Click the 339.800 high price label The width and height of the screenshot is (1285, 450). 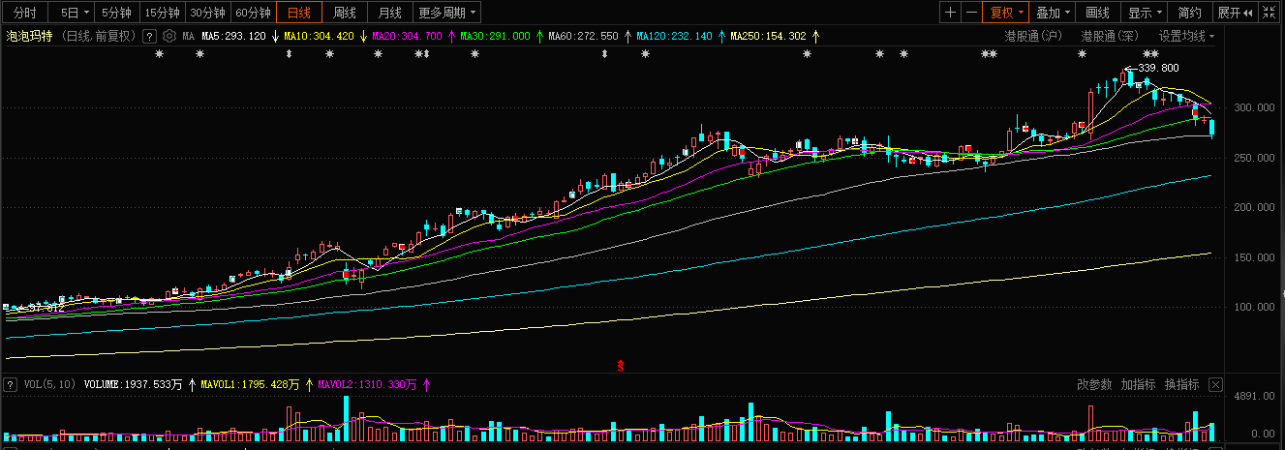[x=1158, y=68]
